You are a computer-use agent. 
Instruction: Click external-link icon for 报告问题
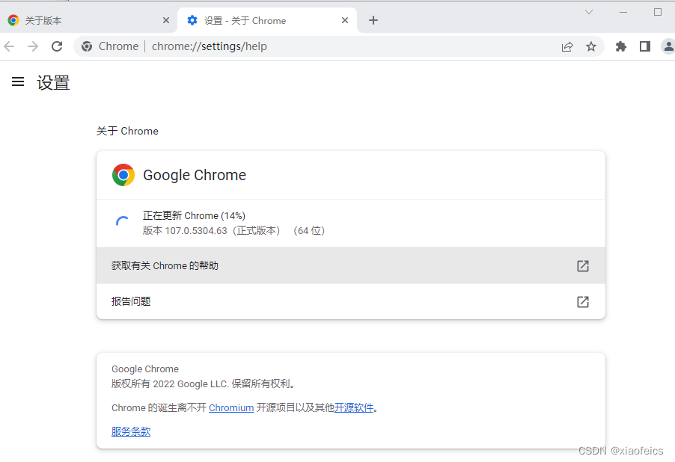[x=582, y=301]
